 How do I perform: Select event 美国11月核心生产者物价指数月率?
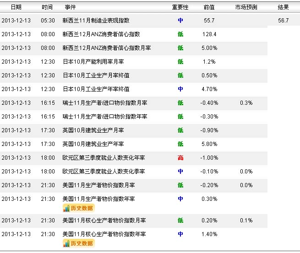click(x=104, y=221)
